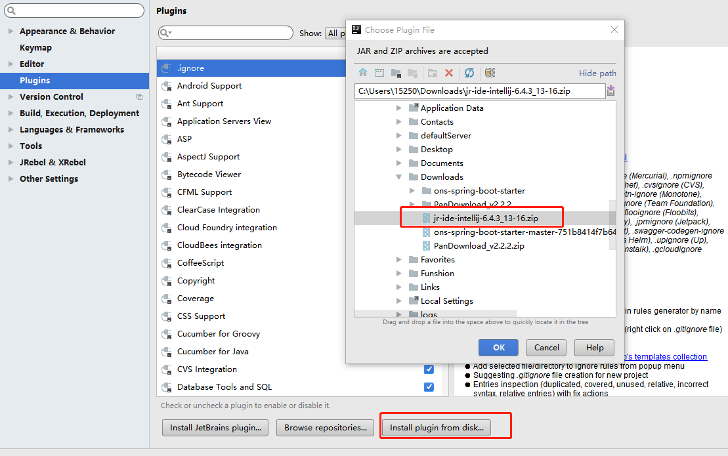The height and width of the screenshot is (456, 728).
Task: Click the IntelliJ logo in Choose Plugin File title
Action: [x=356, y=30]
